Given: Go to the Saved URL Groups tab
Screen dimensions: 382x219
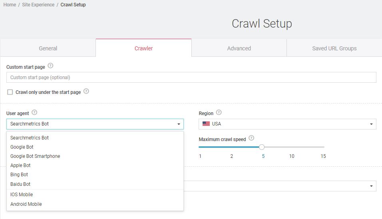Looking at the screenshot, I should (x=334, y=48).
